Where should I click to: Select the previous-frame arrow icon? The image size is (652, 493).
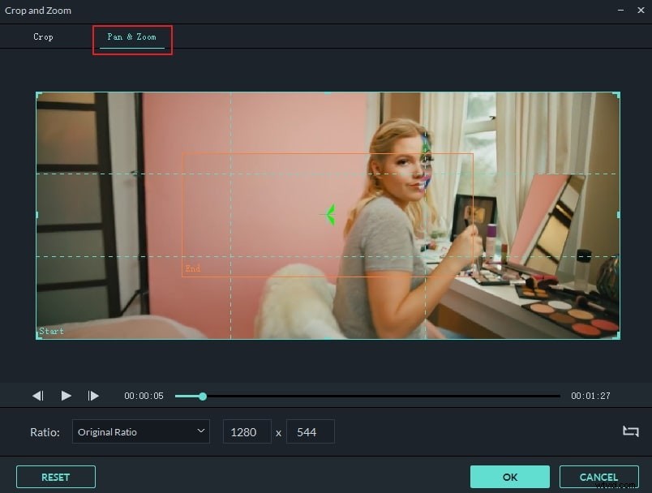point(37,396)
